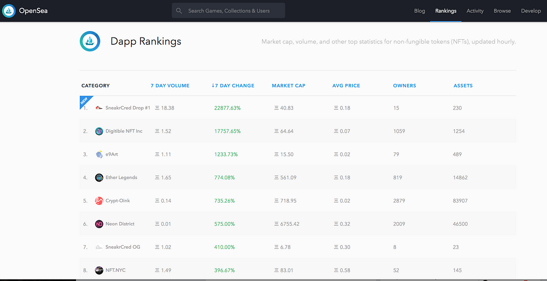The width and height of the screenshot is (547, 281).
Task: Open the Browse nav item
Action: (502, 11)
